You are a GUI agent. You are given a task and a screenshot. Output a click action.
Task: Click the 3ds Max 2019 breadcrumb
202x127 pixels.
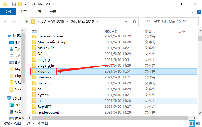[83, 21]
